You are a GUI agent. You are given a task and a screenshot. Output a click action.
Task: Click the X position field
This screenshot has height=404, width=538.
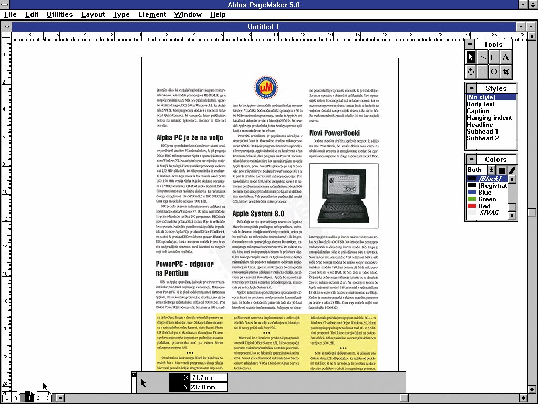[x=208, y=378]
